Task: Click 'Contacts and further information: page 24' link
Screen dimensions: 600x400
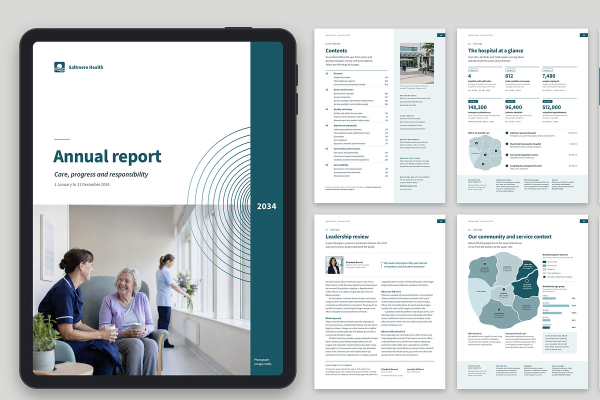Action: tap(340, 189)
